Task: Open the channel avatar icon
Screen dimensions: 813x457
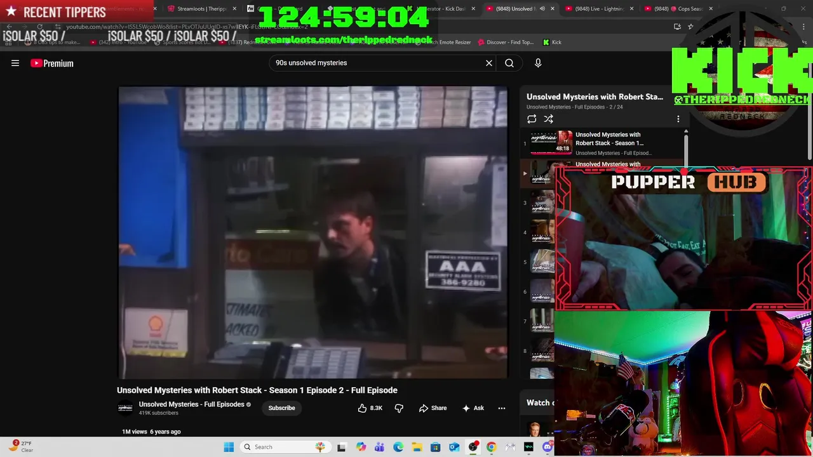Action: [125, 408]
